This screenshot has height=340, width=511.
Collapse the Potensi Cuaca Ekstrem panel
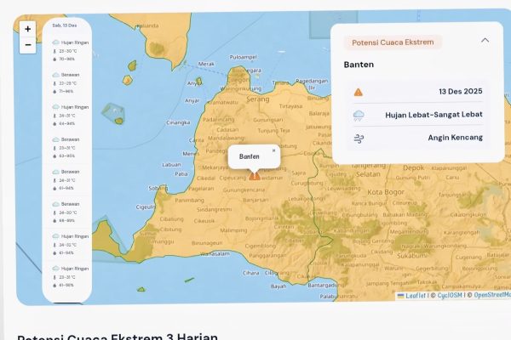[x=485, y=40]
